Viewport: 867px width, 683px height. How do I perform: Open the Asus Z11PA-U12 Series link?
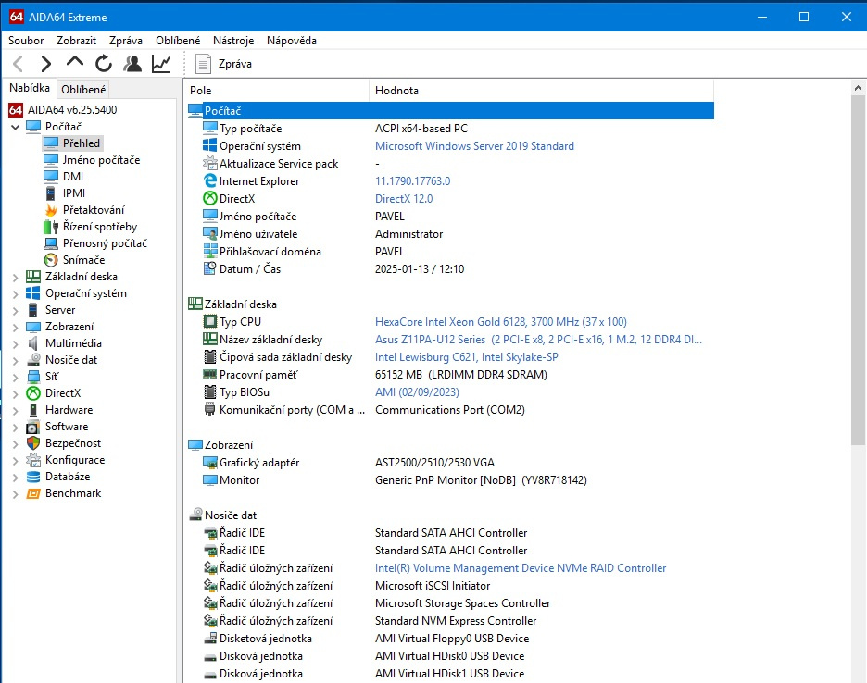(538, 340)
